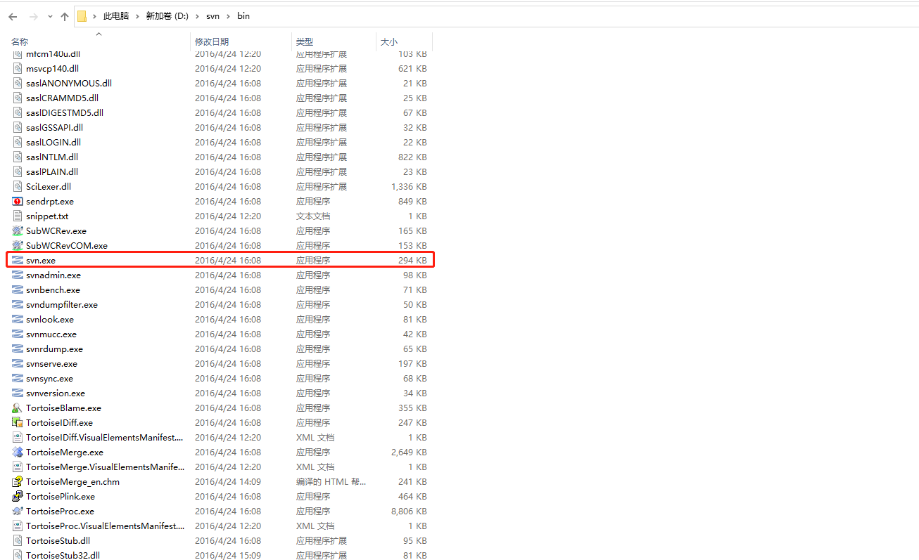This screenshot has width=919, height=560.
Task: Open the breadcrumb chevron after 此电脑
Action: click(x=136, y=15)
